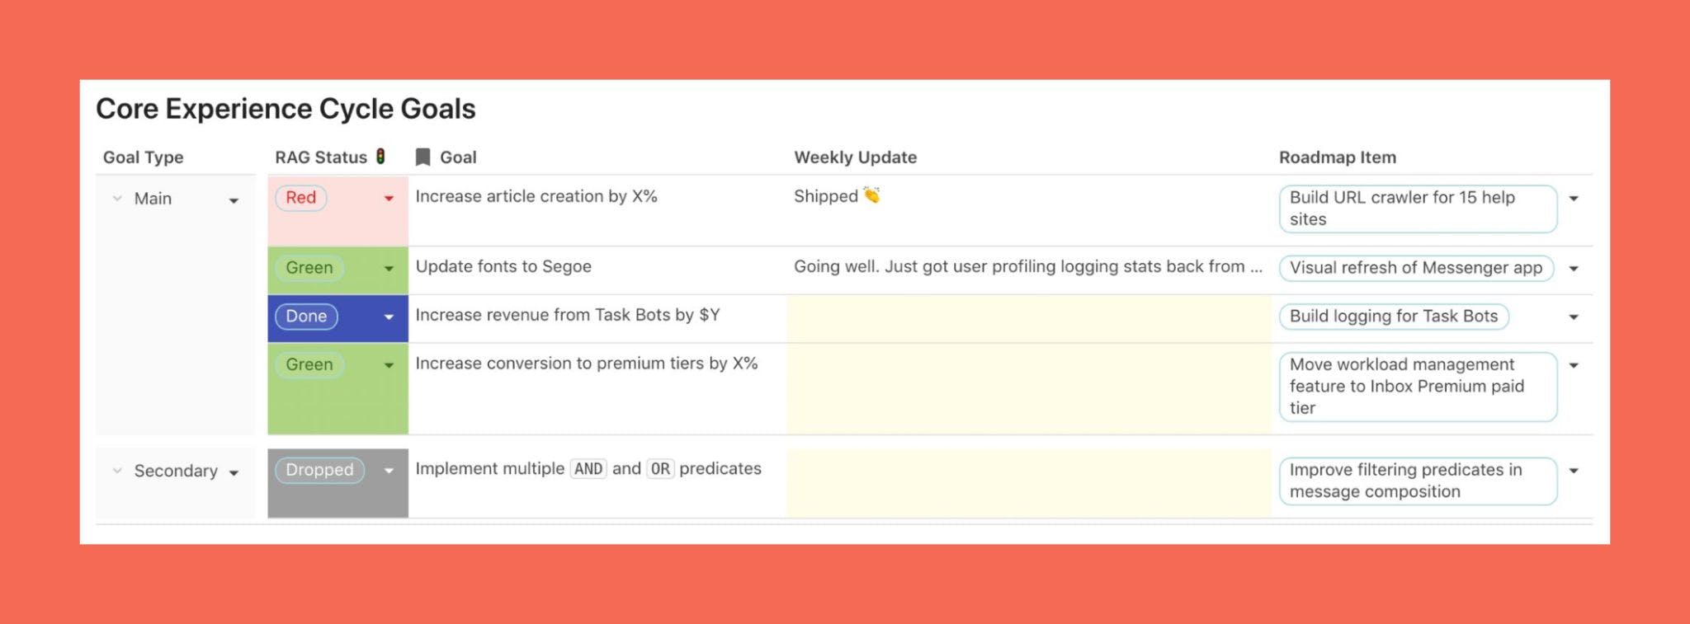Click the Build logging for Task Bots chip

point(1394,317)
